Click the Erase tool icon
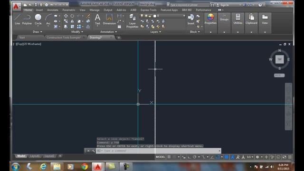The image size is (304, 171). tap(88, 16)
